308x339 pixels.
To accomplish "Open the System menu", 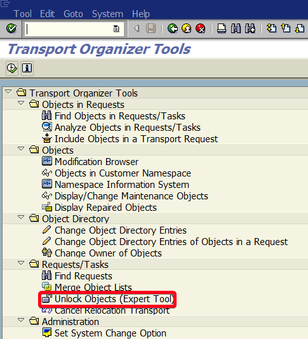I will pyautogui.click(x=107, y=14).
